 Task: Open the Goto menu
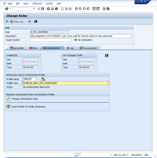26,4
